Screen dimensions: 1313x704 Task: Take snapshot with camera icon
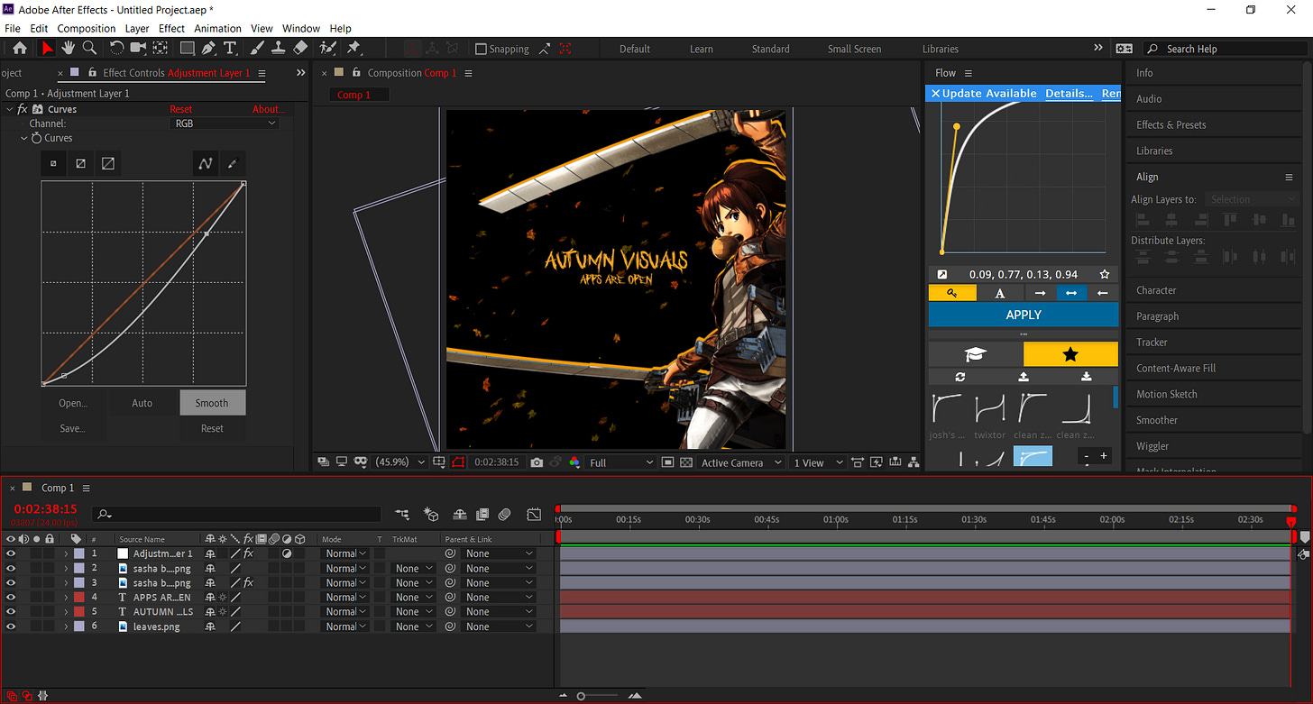coord(537,462)
